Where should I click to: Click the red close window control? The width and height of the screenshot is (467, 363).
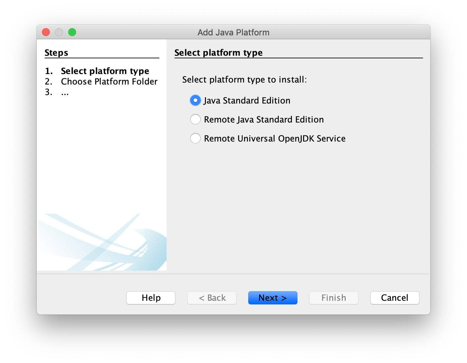coord(46,32)
